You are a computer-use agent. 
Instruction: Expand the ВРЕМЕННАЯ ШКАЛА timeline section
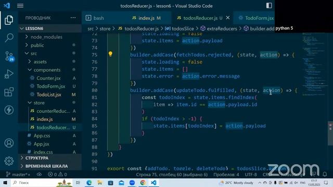(x=50, y=166)
